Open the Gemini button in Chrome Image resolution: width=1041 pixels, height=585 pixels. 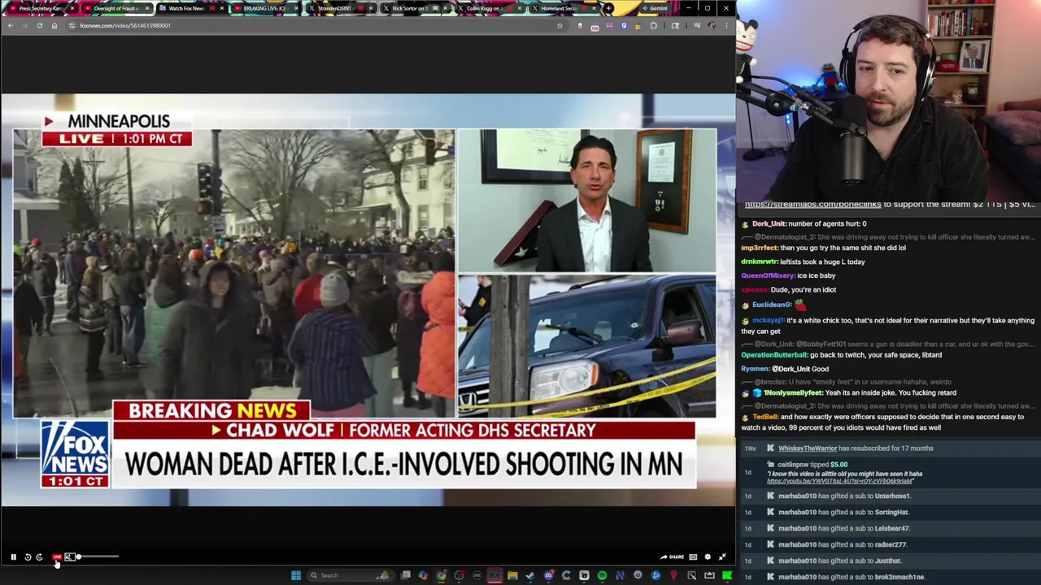(x=653, y=8)
